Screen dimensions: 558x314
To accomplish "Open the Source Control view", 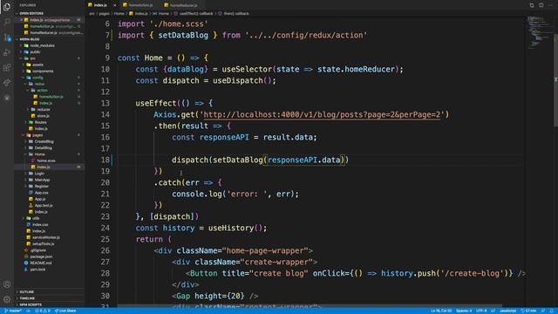I will coord(7,37).
